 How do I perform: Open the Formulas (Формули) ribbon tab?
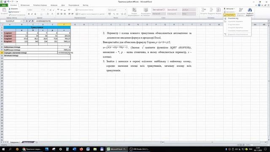(x=54, y=5)
